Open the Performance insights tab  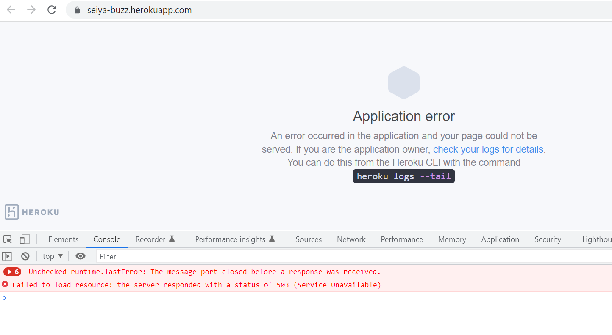click(235, 239)
